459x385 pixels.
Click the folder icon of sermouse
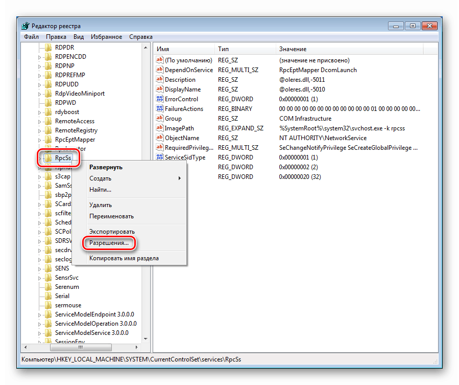[x=49, y=305]
